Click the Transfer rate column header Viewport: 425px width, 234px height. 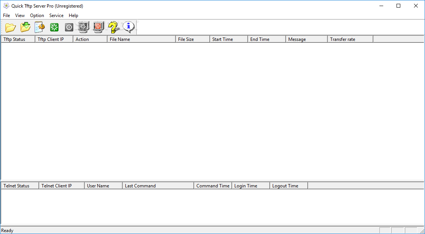pos(350,39)
